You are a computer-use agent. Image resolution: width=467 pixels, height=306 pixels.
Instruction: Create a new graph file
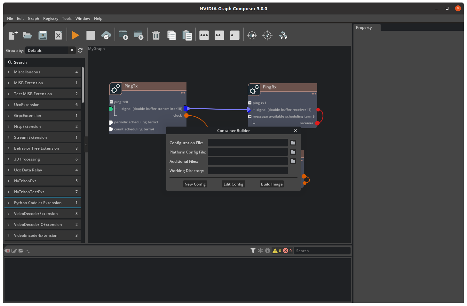point(13,35)
